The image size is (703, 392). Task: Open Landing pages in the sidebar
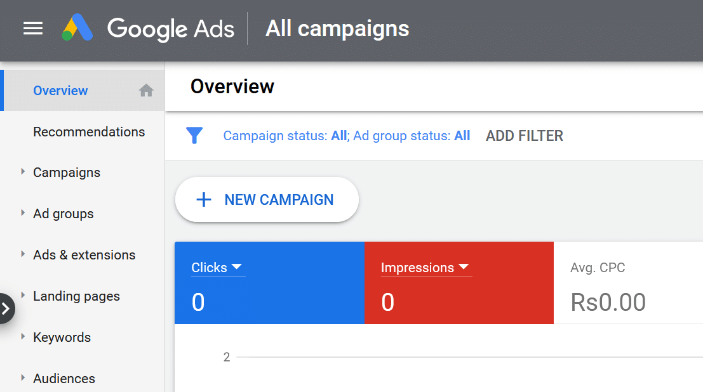(x=76, y=296)
